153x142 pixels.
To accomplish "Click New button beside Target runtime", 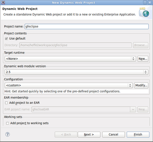I will [143, 59].
